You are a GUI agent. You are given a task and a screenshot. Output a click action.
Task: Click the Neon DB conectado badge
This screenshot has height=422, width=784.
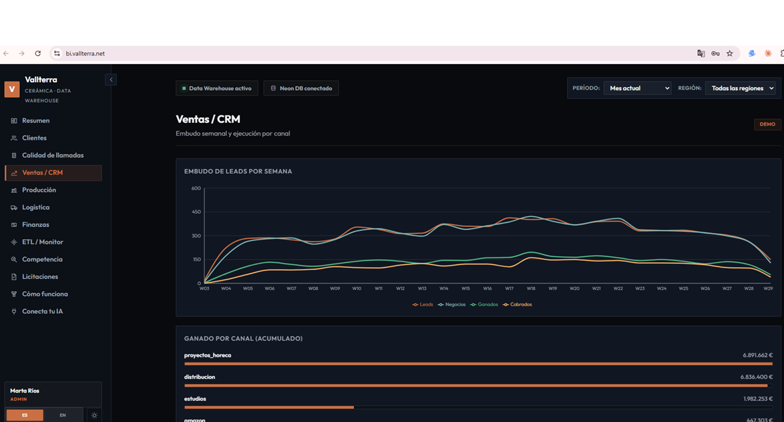tap(301, 88)
